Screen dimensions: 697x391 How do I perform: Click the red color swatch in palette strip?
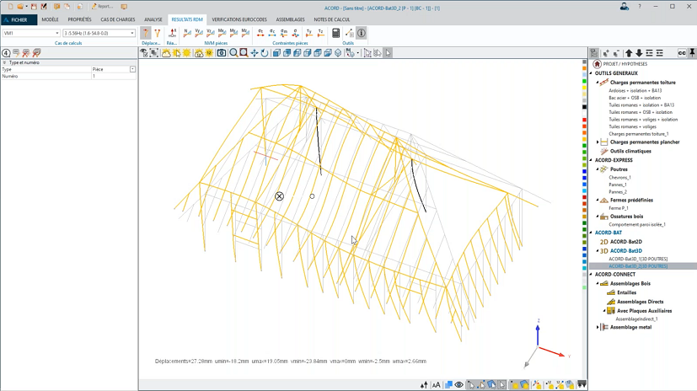pos(584,118)
